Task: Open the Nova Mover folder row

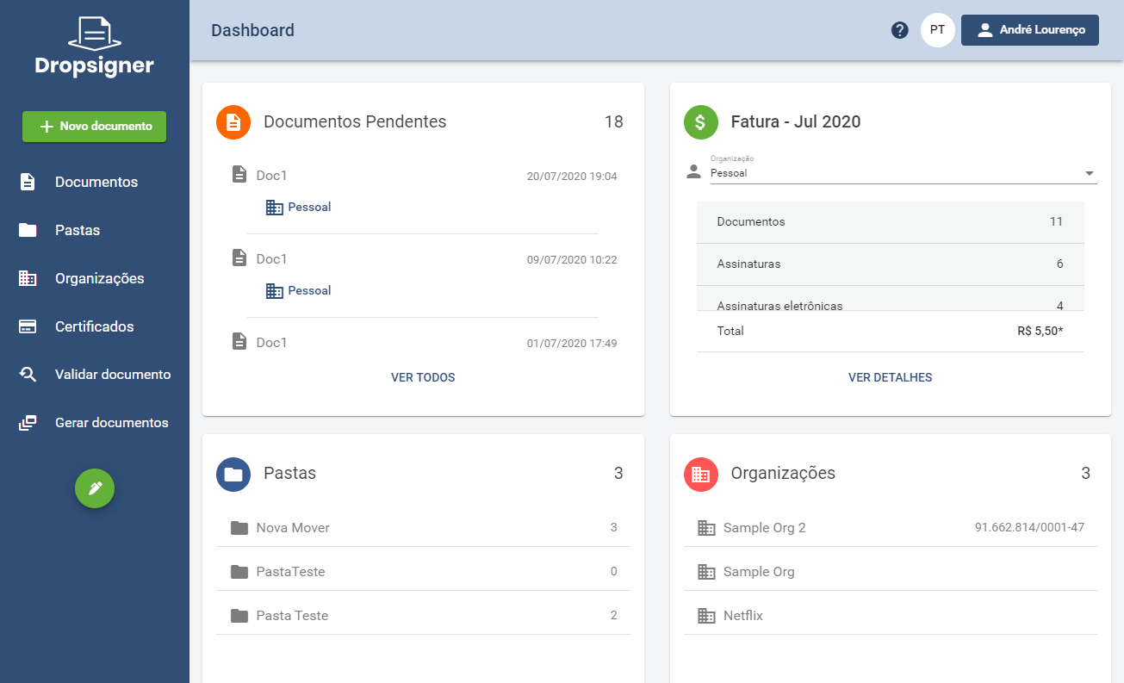Action: [x=423, y=527]
